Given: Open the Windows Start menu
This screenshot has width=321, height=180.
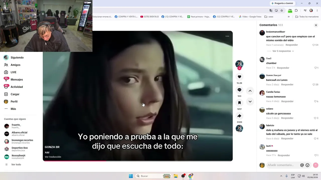Looking at the screenshot, I should [131, 176].
